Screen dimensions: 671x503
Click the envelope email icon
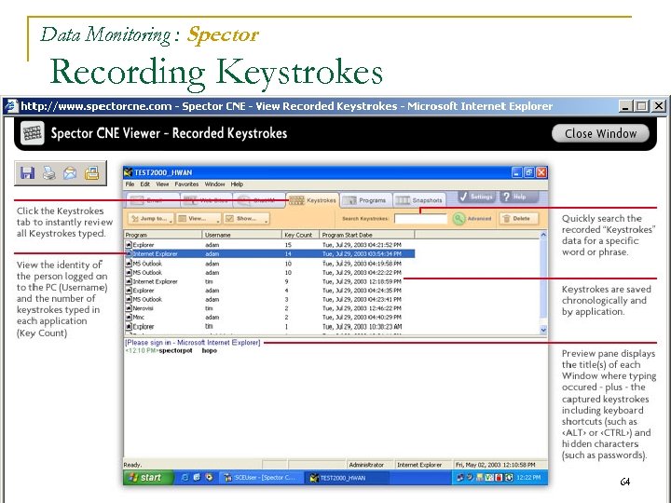coord(70,173)
